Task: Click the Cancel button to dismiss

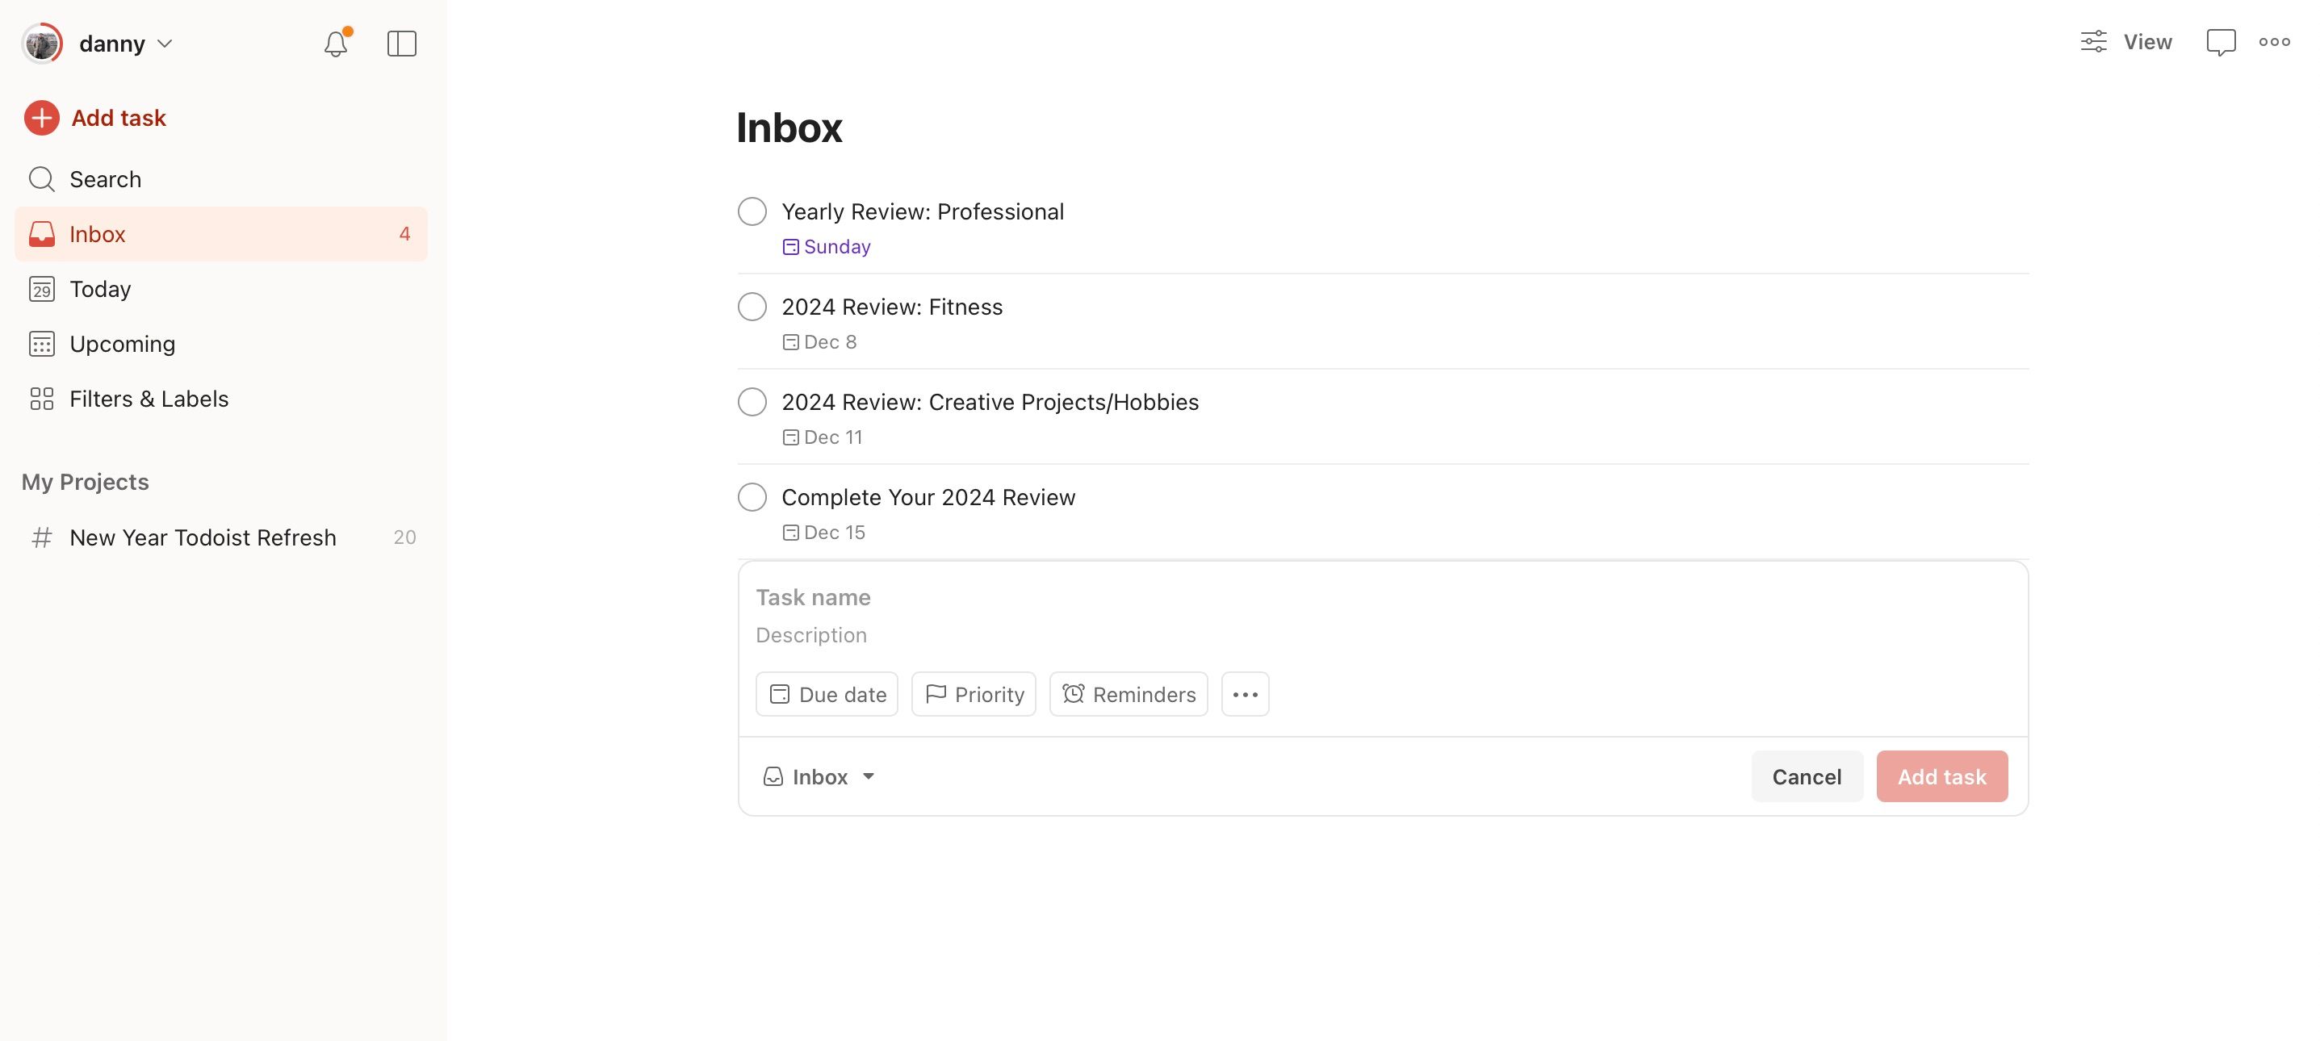Action: coord(1807,775)
